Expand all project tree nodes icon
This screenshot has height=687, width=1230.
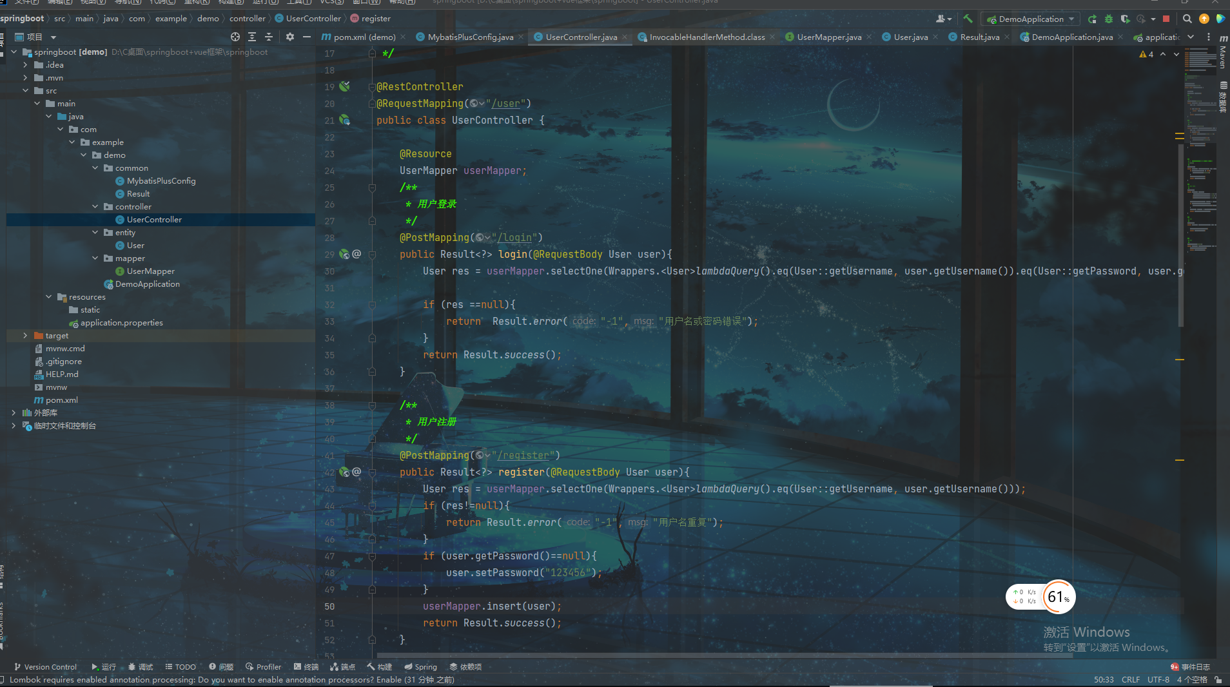pyautogui.click(x=252, y=37)
